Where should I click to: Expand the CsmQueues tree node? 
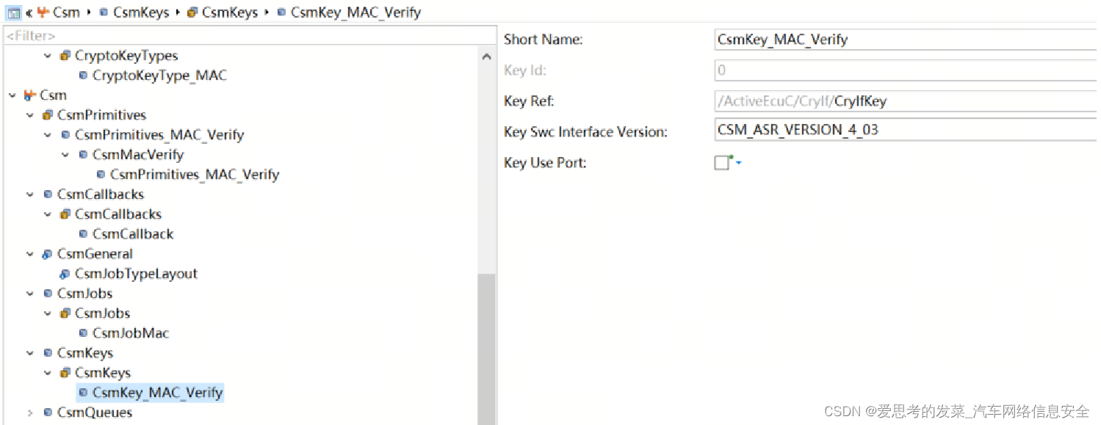pos(30,413)
